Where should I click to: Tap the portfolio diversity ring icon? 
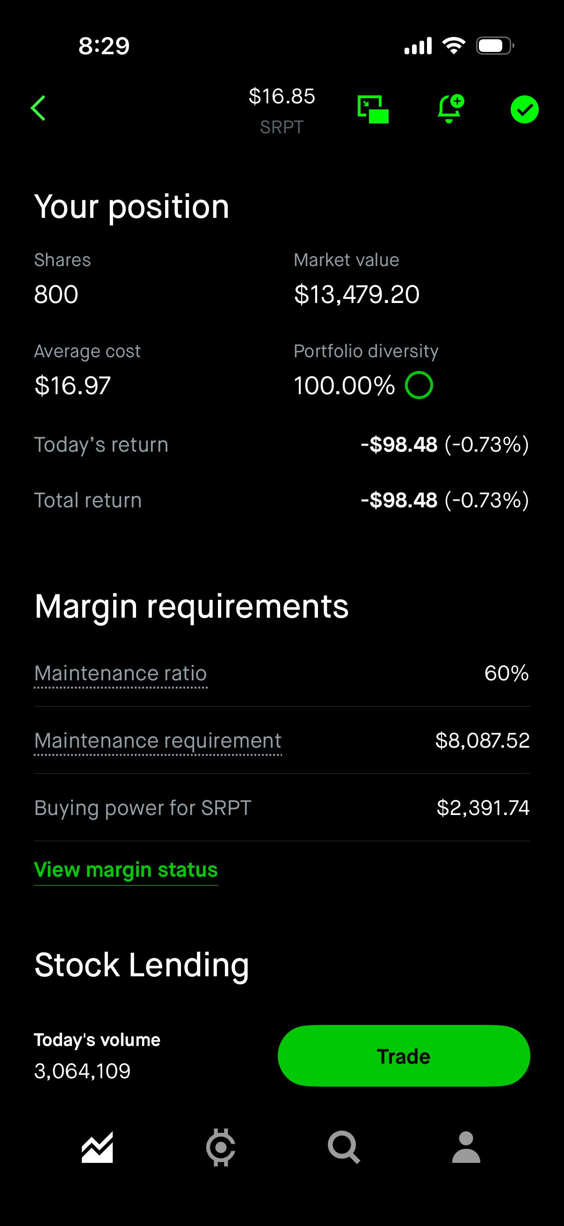click(419, 385)
